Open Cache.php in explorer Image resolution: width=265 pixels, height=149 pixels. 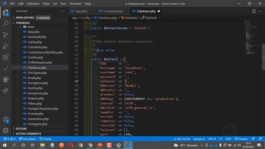(x=35, y=42)
